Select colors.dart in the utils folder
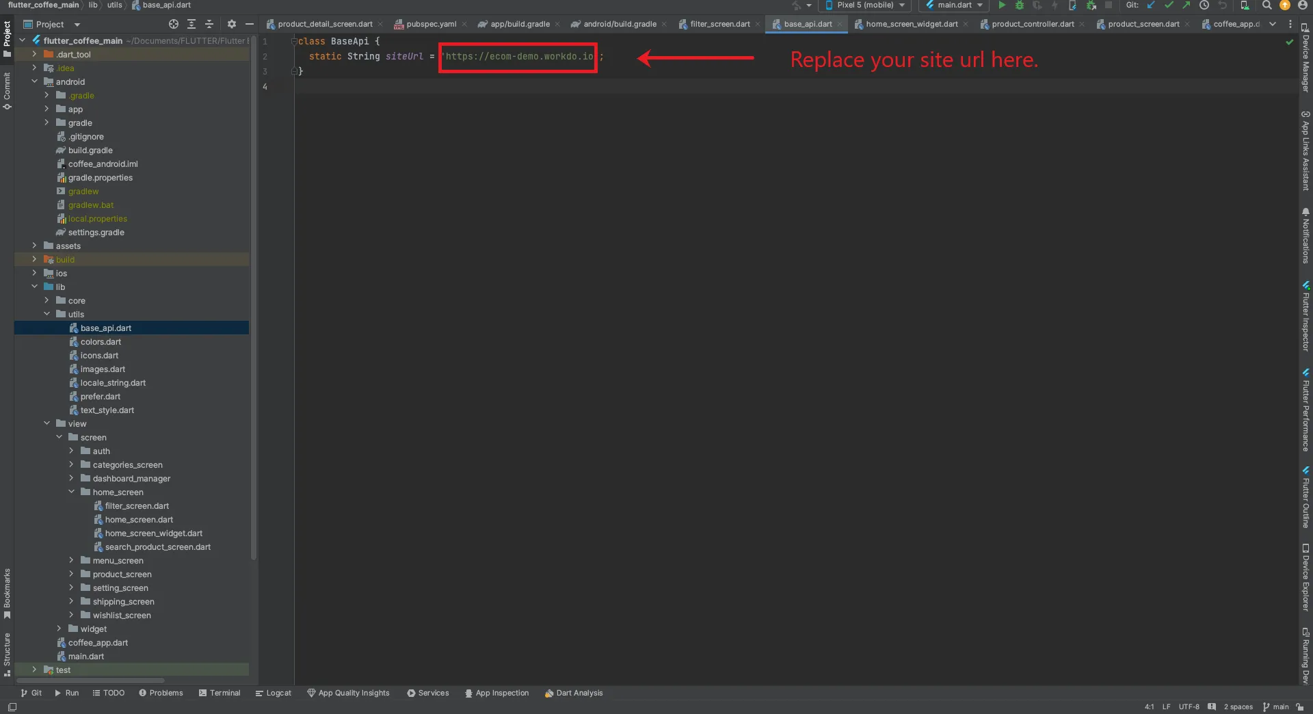The image size is (1313, 714). pyautogui.click(x=101, y=341)
